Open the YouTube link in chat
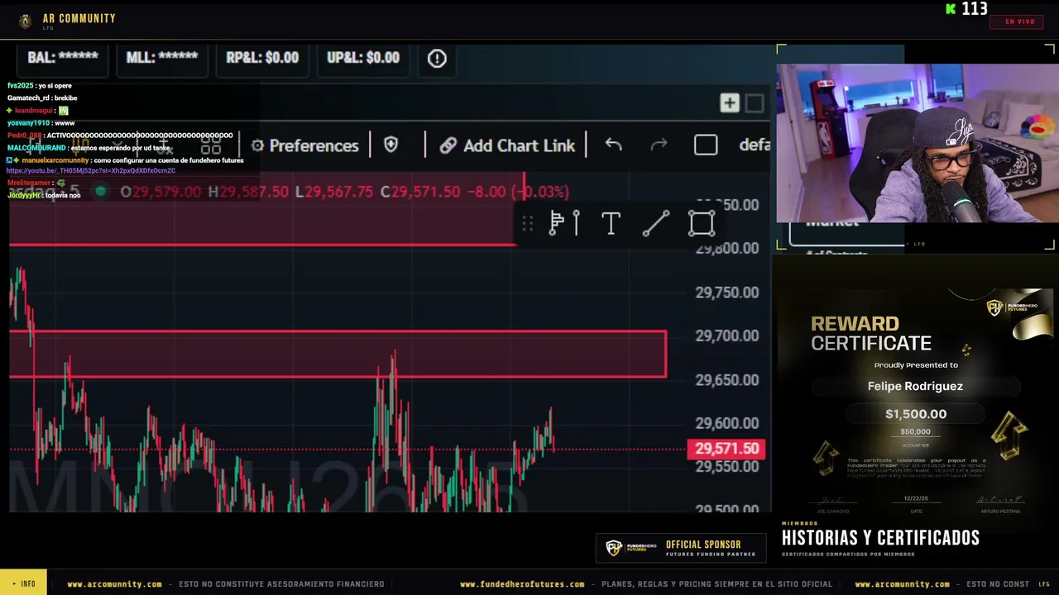1059x595 pixels. click(x=91, y=170)
